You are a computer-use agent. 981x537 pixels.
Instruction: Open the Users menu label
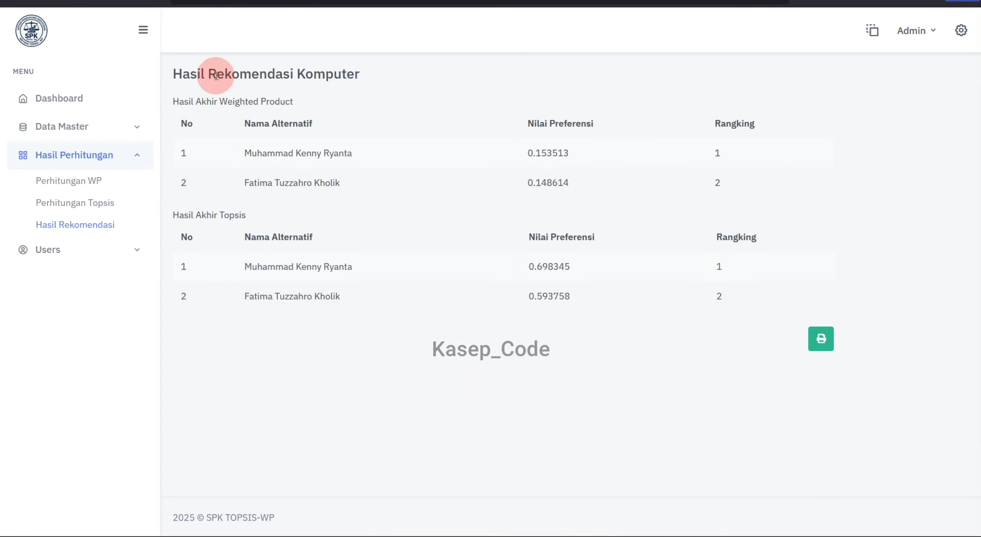pyautogui.click(x=48, y=250)
